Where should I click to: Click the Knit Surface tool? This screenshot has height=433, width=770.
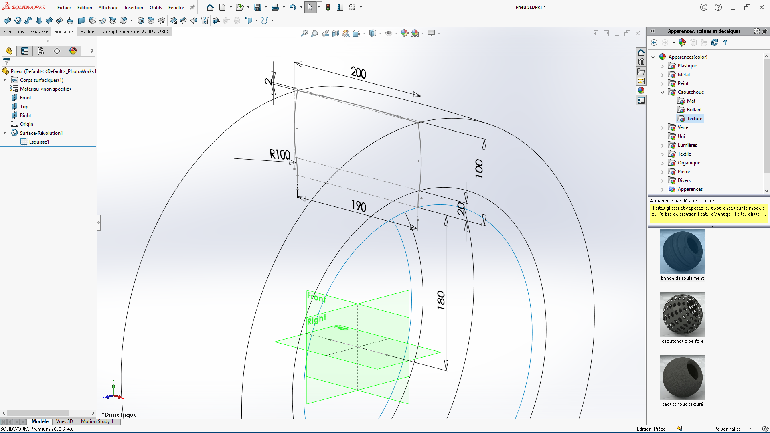(205, 20)
